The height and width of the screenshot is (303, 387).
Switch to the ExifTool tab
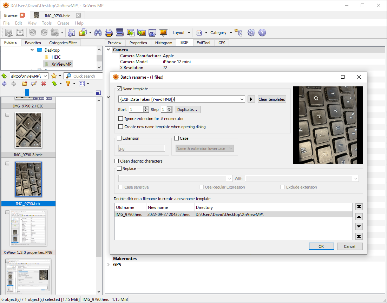pos(203,43)
